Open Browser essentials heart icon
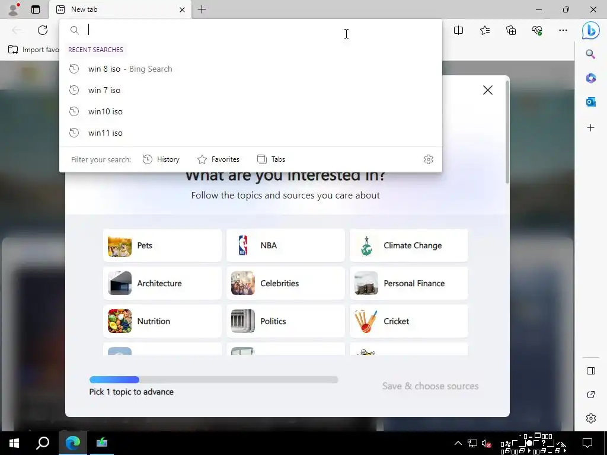 (x=537, y=30)
